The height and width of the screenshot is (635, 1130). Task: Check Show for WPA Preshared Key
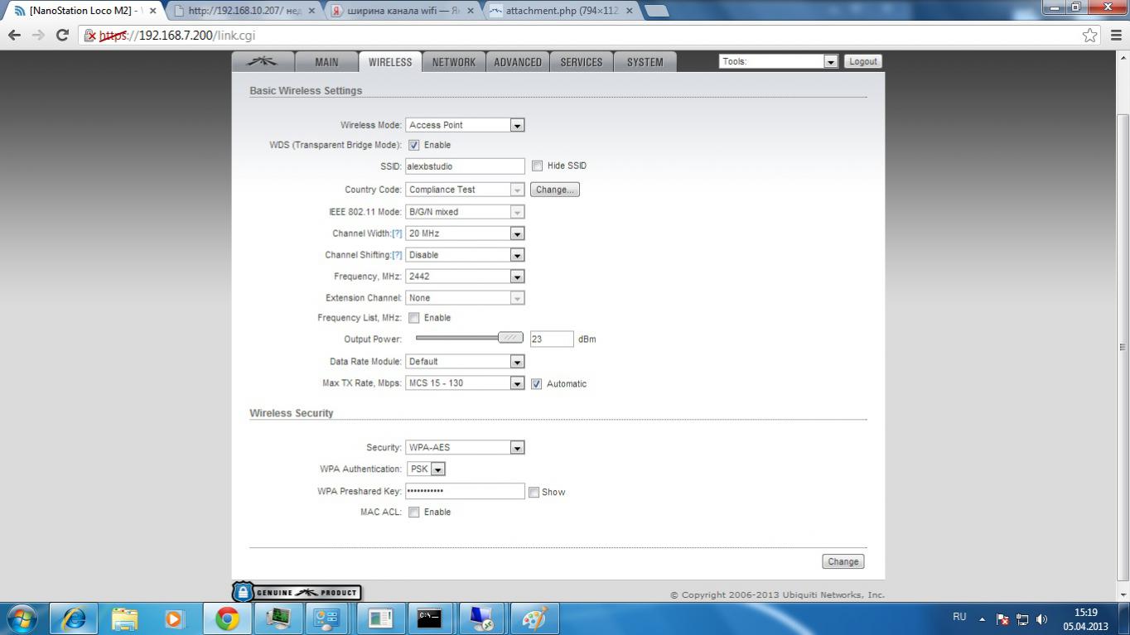coord(534,492)
